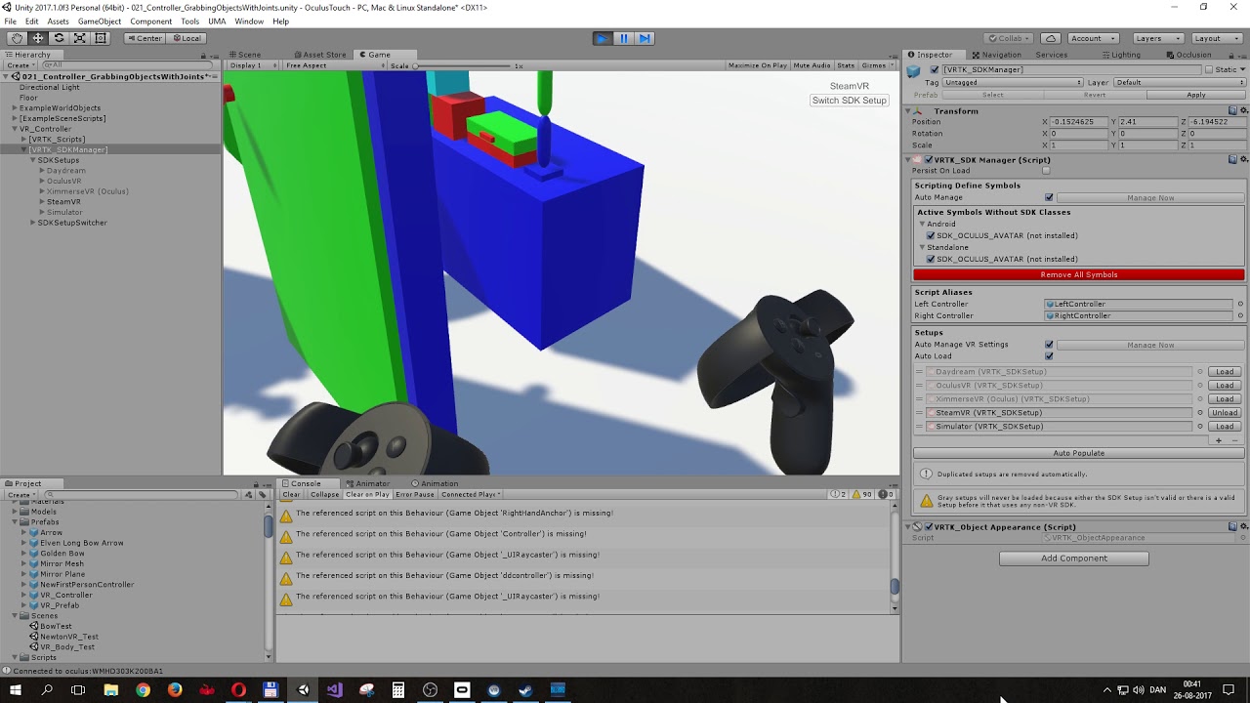This screenshot has height=703, width=1250.
Task: Click Switch SDK Setup button in game view
Action: [x=849, y=101]
